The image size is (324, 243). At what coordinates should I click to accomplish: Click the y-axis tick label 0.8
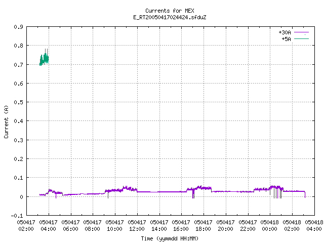point(19,46)
